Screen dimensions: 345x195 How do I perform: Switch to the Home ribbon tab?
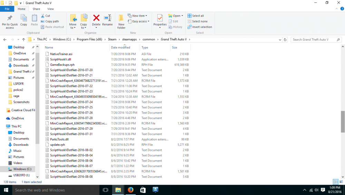21,9
